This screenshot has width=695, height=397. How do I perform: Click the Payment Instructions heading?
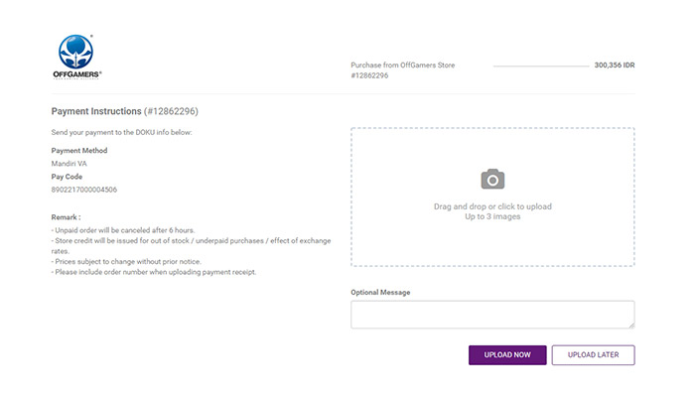coord(124,111)
